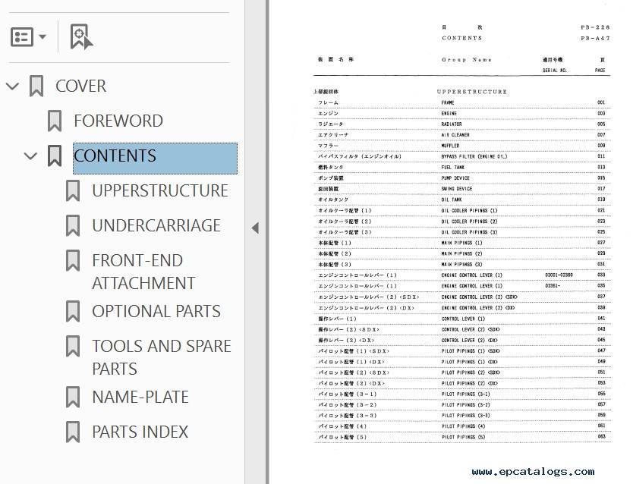Click the SWING DEVICE entry in the table
This screenshot has width=633, height=484.
tap(456, 189)
